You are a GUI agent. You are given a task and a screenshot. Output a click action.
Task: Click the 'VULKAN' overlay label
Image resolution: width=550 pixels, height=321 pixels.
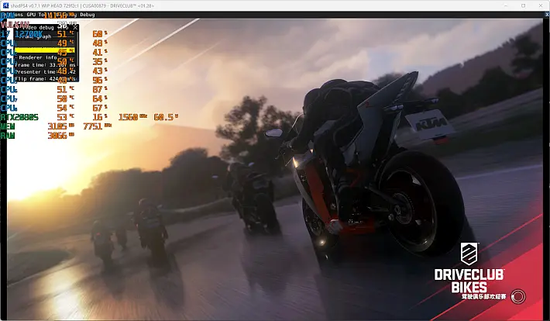(15, 25)
